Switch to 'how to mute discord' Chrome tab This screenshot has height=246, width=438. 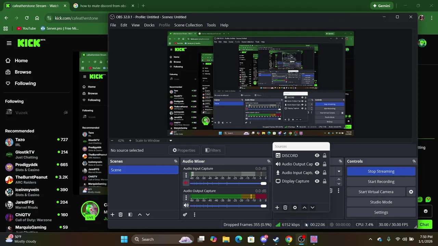(x=103, y=6)
